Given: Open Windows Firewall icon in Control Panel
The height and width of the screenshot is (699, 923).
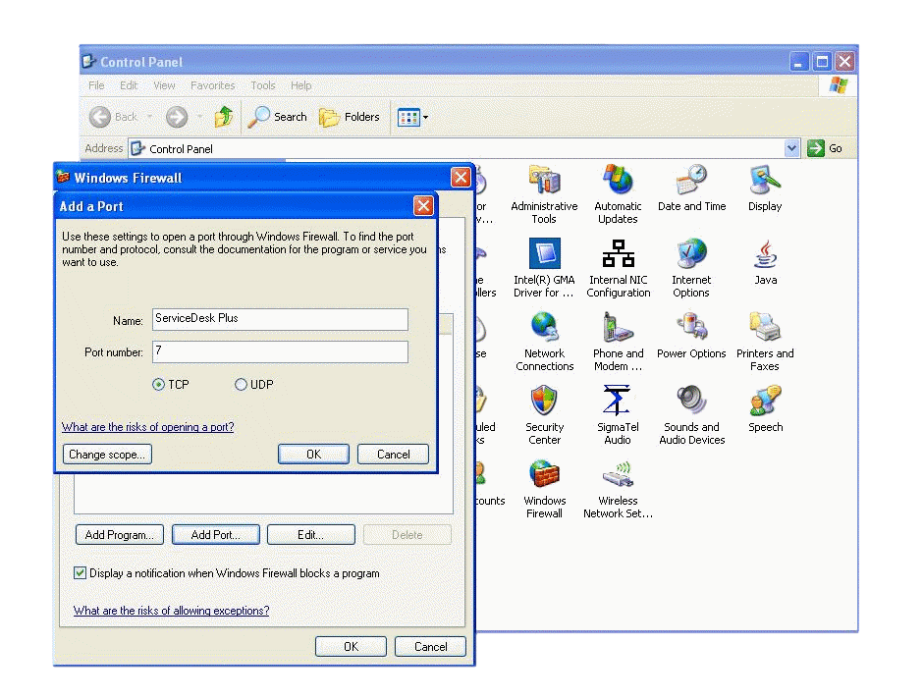Looking at the screenshot, I should click(x=544, y=488).
